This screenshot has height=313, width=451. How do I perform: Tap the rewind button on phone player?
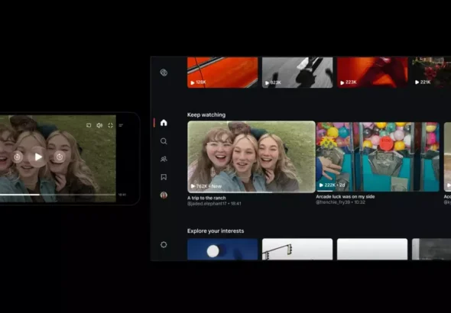18,156
